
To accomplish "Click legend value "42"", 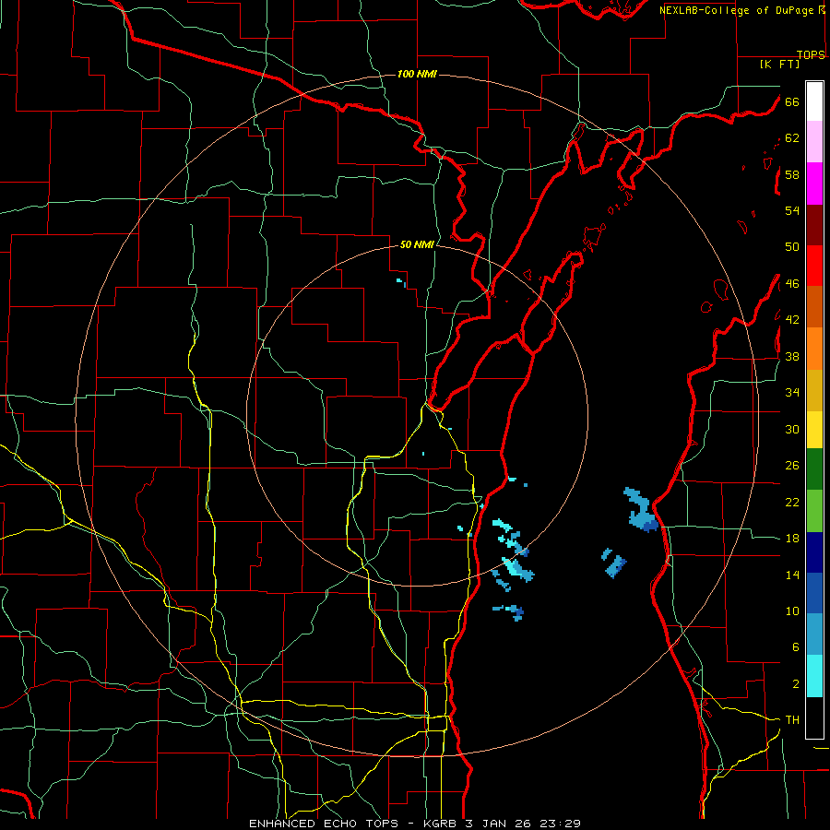I will 792,320.
